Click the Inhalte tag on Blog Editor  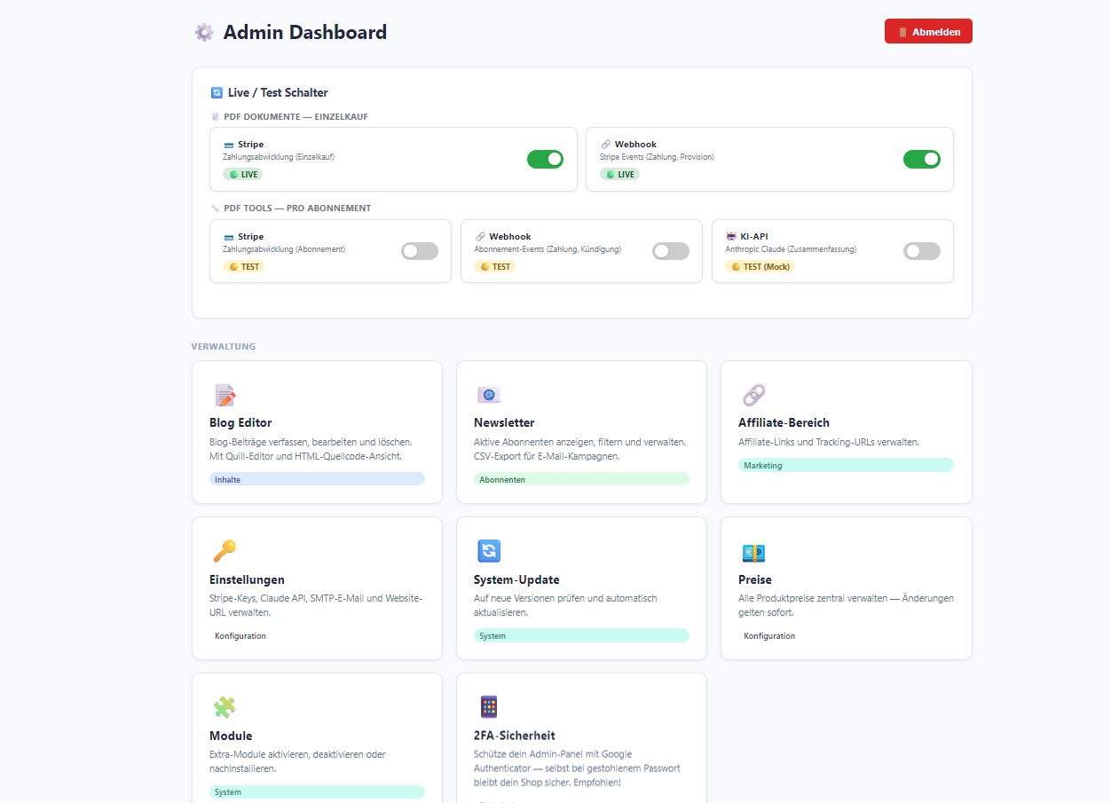click(x=317, y=479)
